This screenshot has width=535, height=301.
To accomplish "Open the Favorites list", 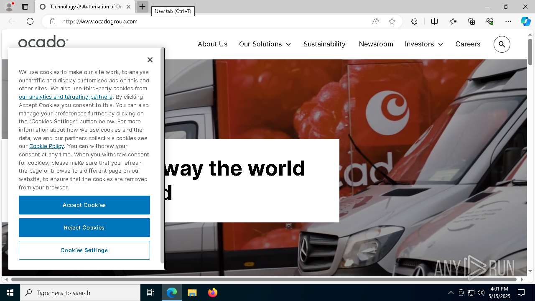I will (x=453, y=21).
